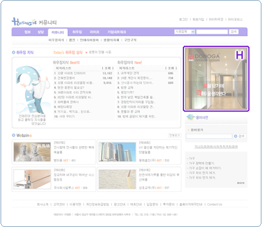Click the purple H icon on DONOGA banner
This screenshot has width=262, height=227.
pos(239,55)
